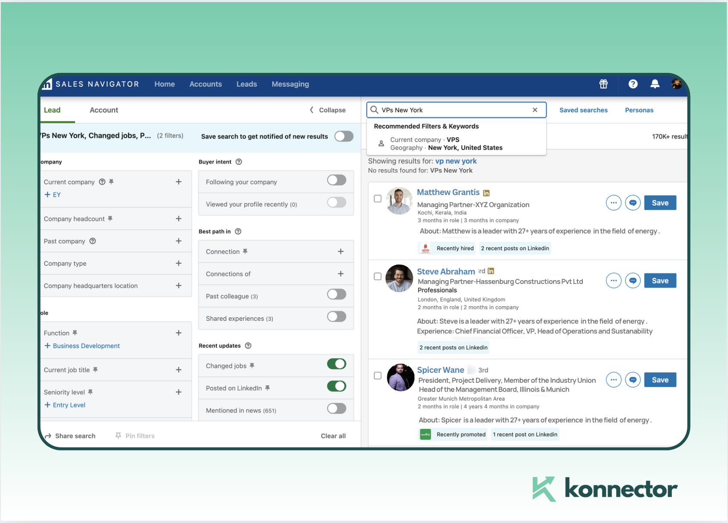Click pin icon beside Current job title

pyautogui.click(x=96, y=369)
